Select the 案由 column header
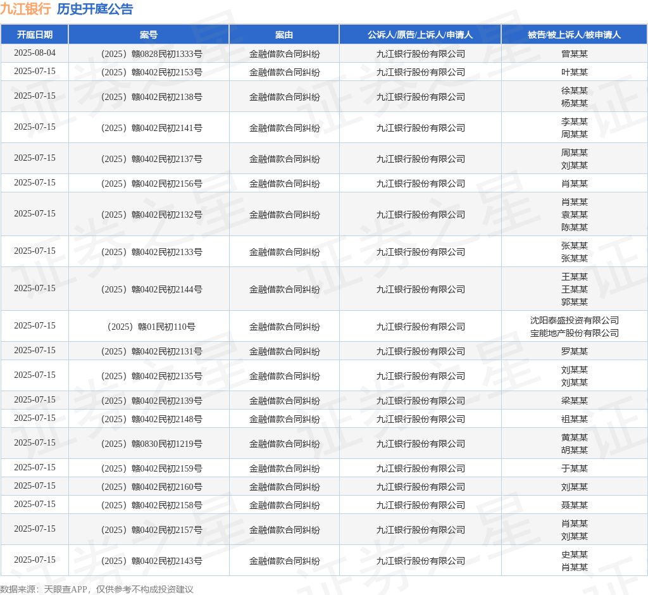The image size is (648, 595). (x=284, y=35)
